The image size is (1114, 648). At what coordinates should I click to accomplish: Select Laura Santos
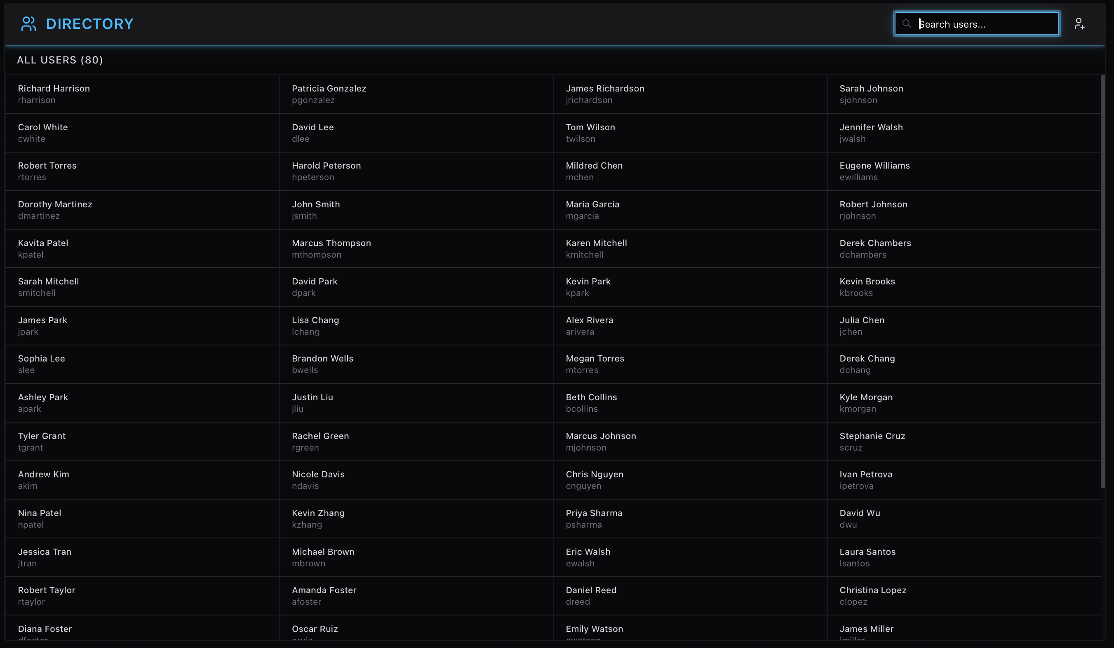tap(964, 557)
